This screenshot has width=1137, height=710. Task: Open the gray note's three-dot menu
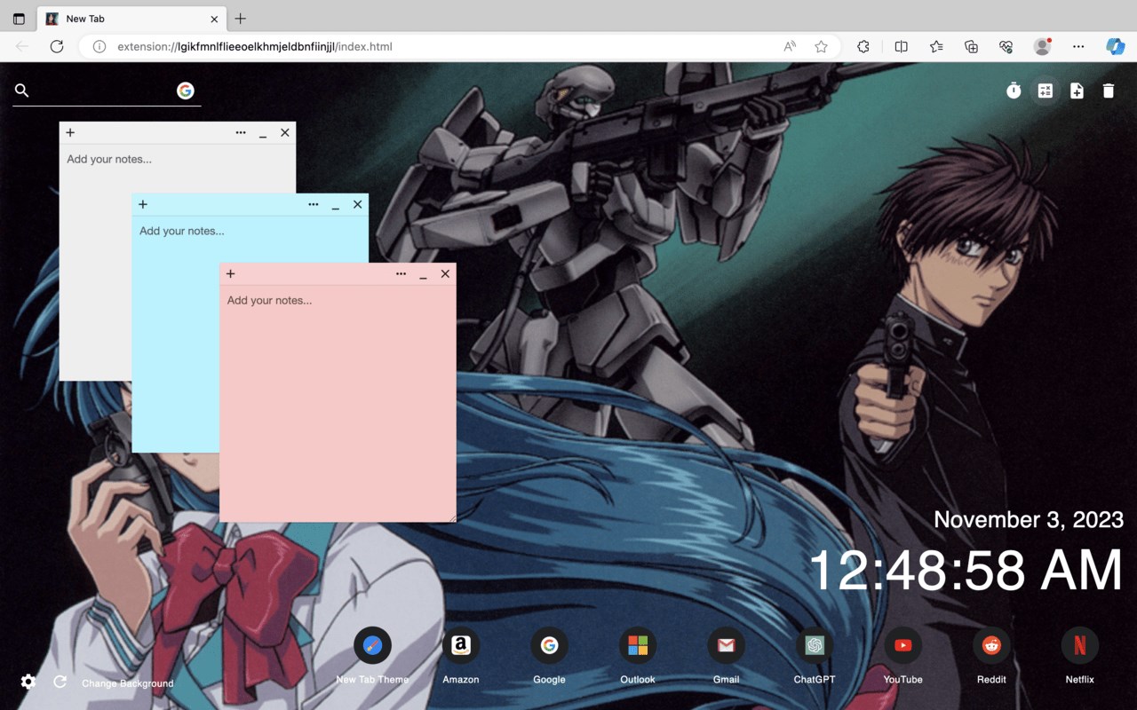point(241,133)
